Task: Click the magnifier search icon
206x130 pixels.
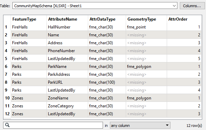Action: [7, 125]
